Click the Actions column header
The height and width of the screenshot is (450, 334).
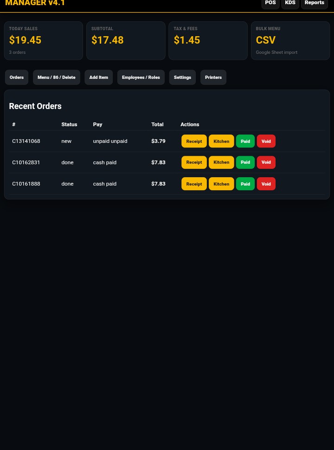point(190,124)
